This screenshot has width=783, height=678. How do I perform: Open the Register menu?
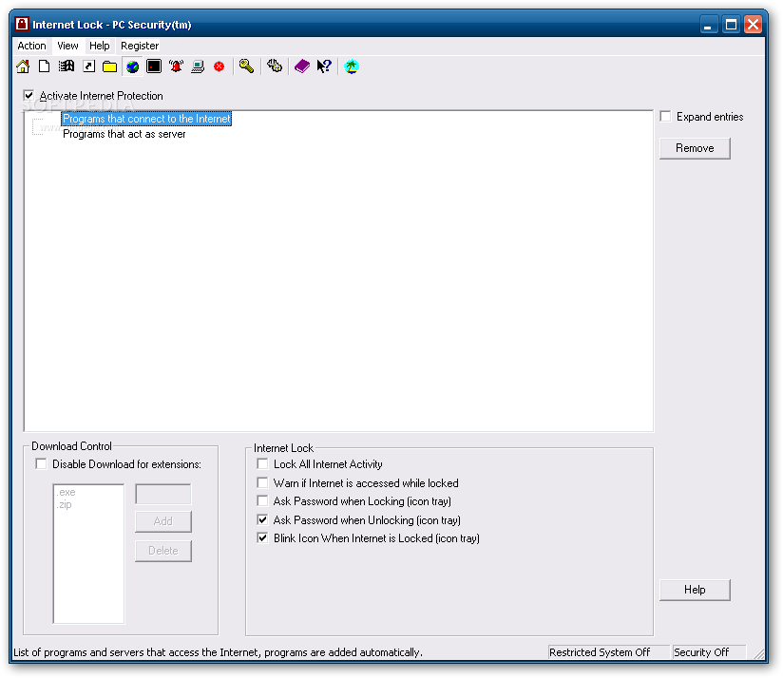[x=140, y=46]
